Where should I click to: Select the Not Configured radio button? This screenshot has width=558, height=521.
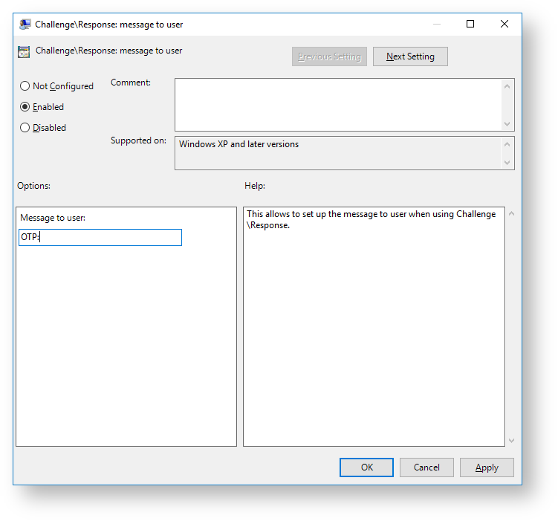click(25, 86)
